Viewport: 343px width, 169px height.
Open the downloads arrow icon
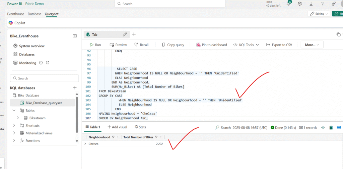click(x=311, y=4)
